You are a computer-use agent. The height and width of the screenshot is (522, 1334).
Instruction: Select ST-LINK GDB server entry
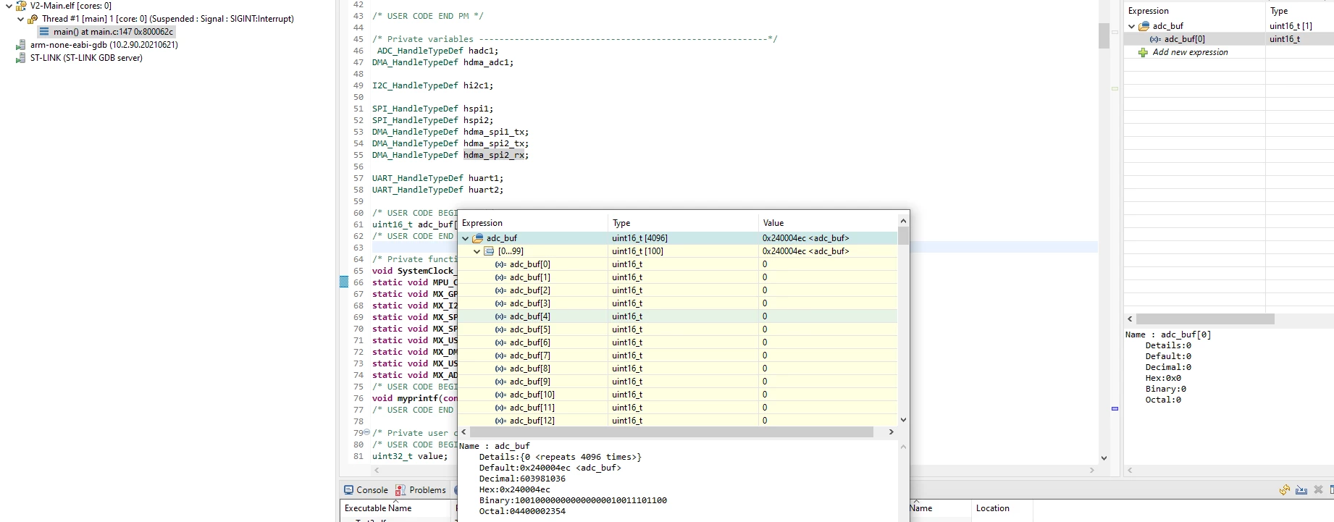click(x=86, y=58)
